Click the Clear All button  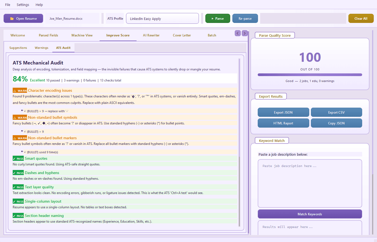[x=361, y=19]
